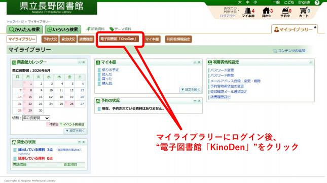Open the shopping cart icon
Viewport: 327px width, 183px height.
(304, 12)
